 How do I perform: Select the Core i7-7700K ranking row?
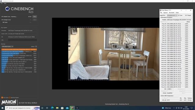point(19,66)
